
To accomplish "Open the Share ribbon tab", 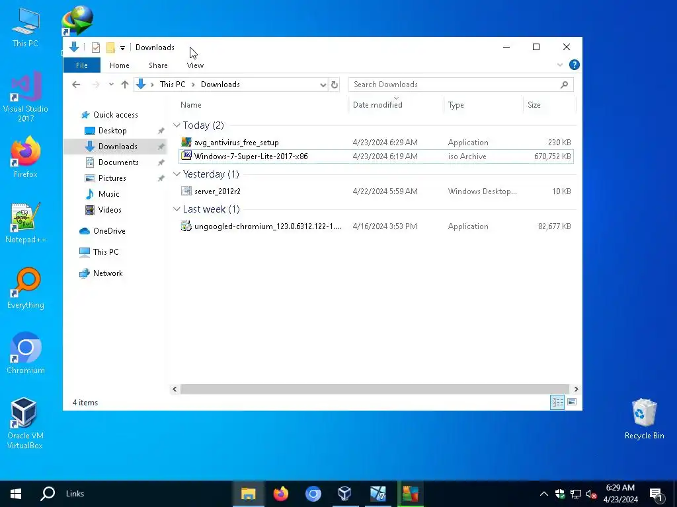I will coord(158,65).
